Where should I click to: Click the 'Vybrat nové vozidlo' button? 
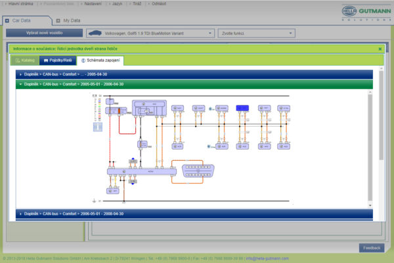point(45,33)
